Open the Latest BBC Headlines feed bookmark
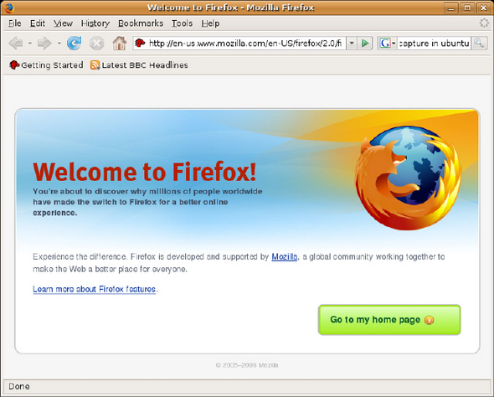 click(x=139, y=65)
